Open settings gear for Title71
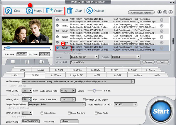176x125 pixels. [x=161, y=20]
